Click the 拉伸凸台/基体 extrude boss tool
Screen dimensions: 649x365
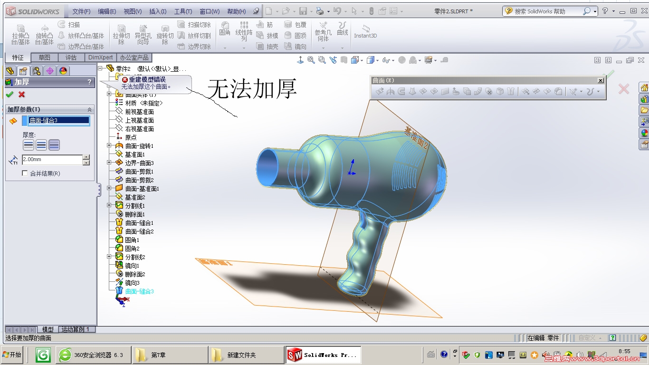tap(21, 35)
